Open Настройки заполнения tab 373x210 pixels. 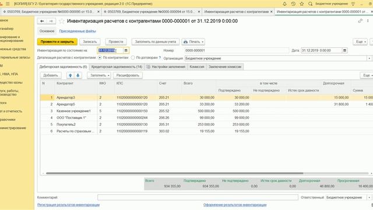point(166,67)
